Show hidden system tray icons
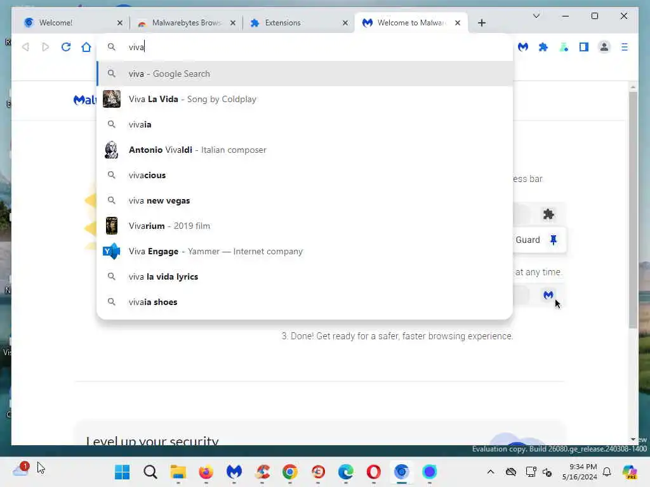 coord(491,472)
